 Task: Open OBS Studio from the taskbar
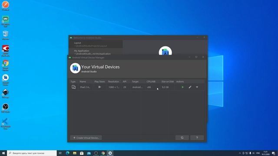click(x=96, y=153)
